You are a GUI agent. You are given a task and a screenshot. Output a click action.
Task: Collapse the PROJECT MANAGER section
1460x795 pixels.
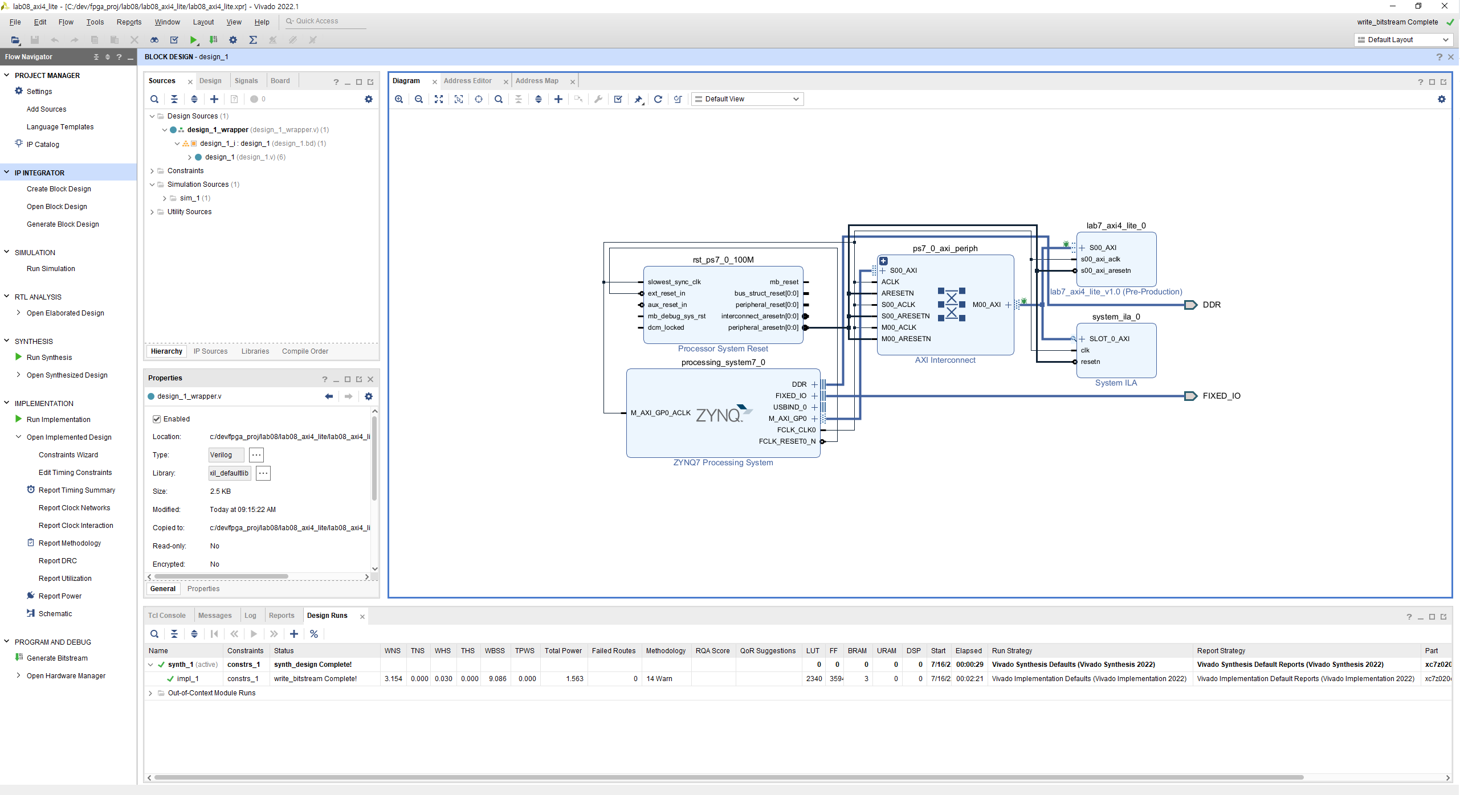click(x=7, y=75)
